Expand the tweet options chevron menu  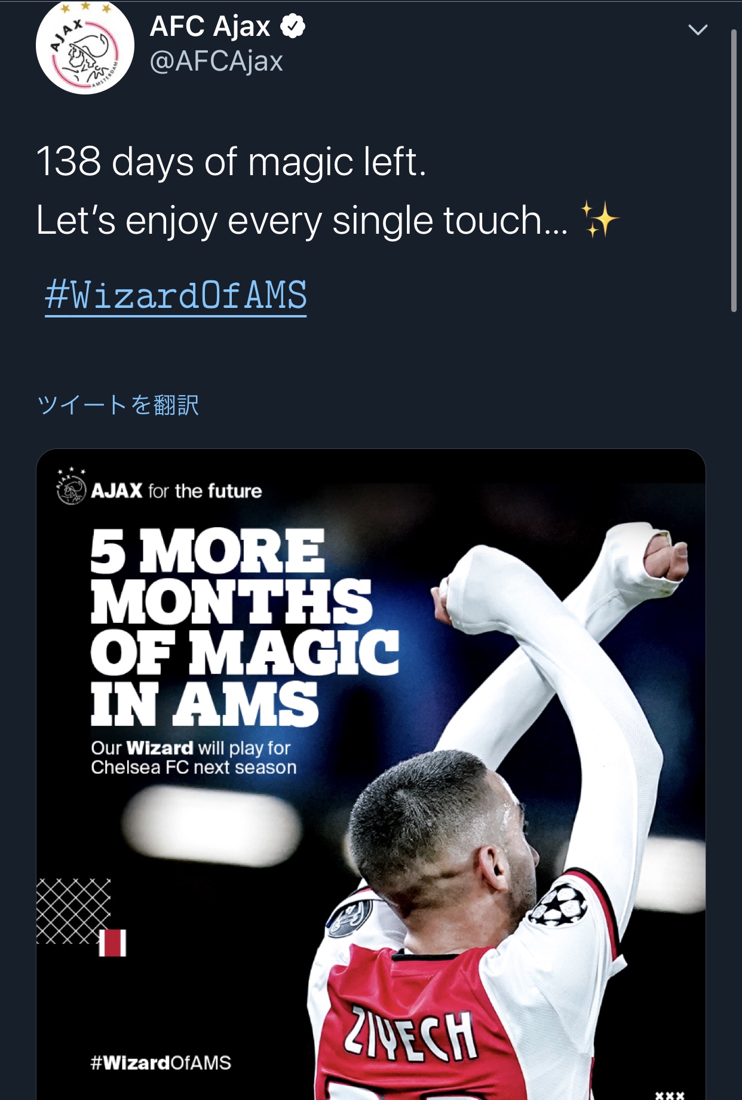(x=698, y=30)
